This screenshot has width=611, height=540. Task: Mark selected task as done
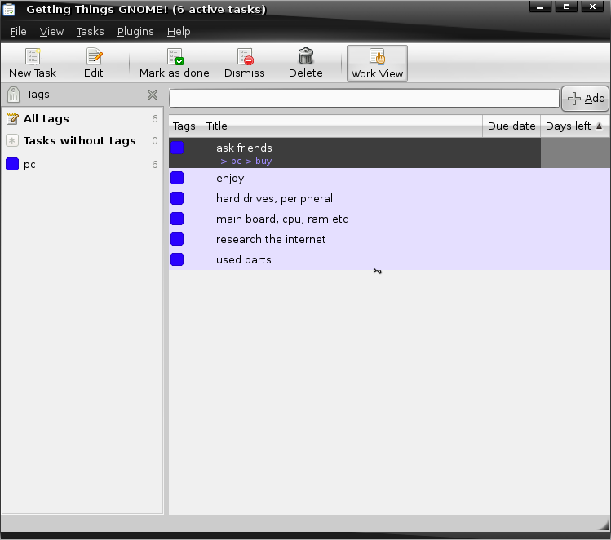tap(175, 57)
